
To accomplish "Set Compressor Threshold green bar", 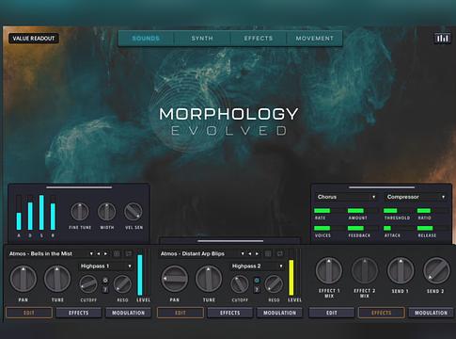I will click(x=399, y=211).
